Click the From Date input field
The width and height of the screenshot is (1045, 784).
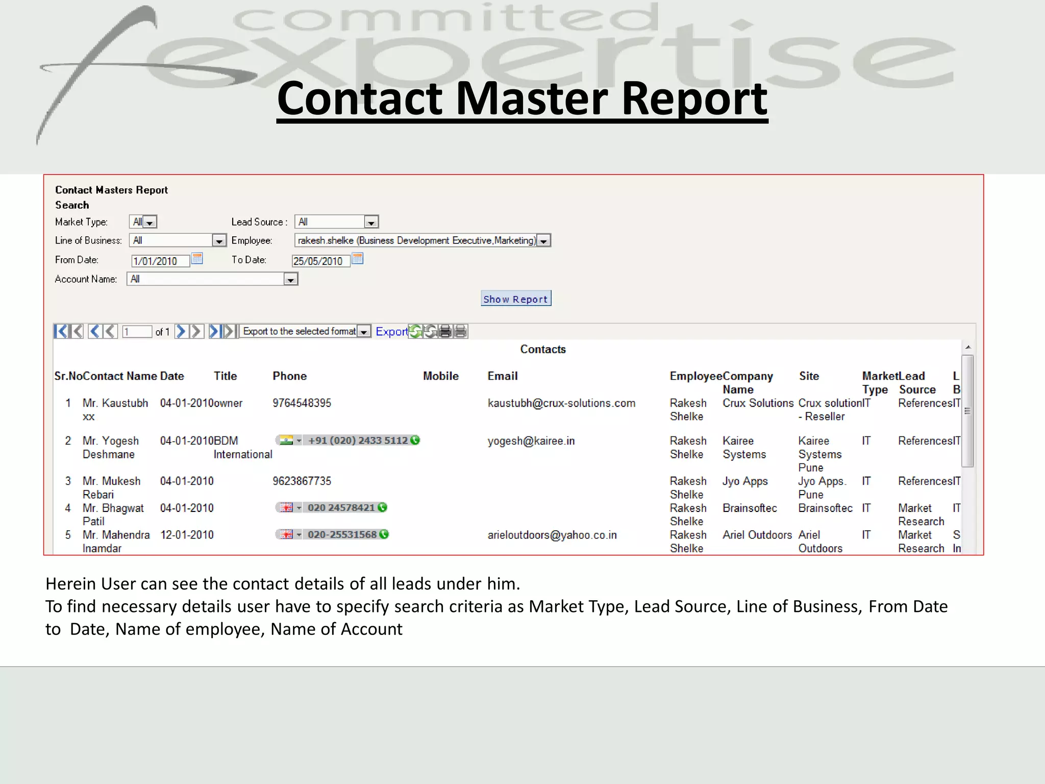click(160, 261)
